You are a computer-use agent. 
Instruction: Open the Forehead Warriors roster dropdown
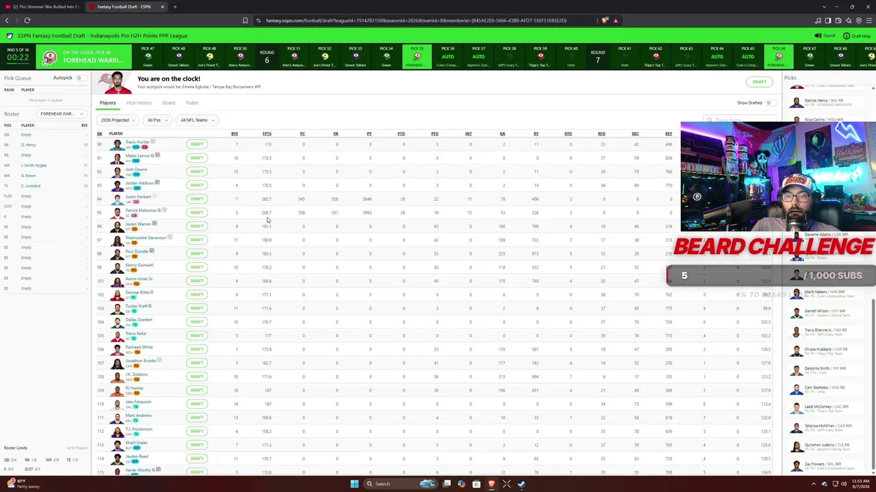(62, 113)
